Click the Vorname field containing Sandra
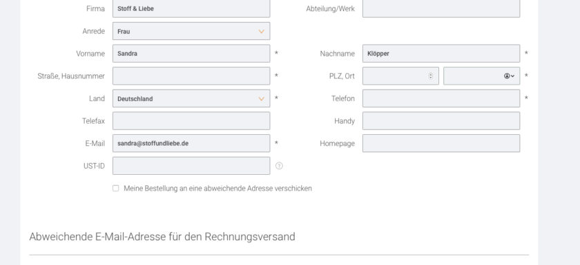This screenshot has height=265, width=580. (191, 54)
